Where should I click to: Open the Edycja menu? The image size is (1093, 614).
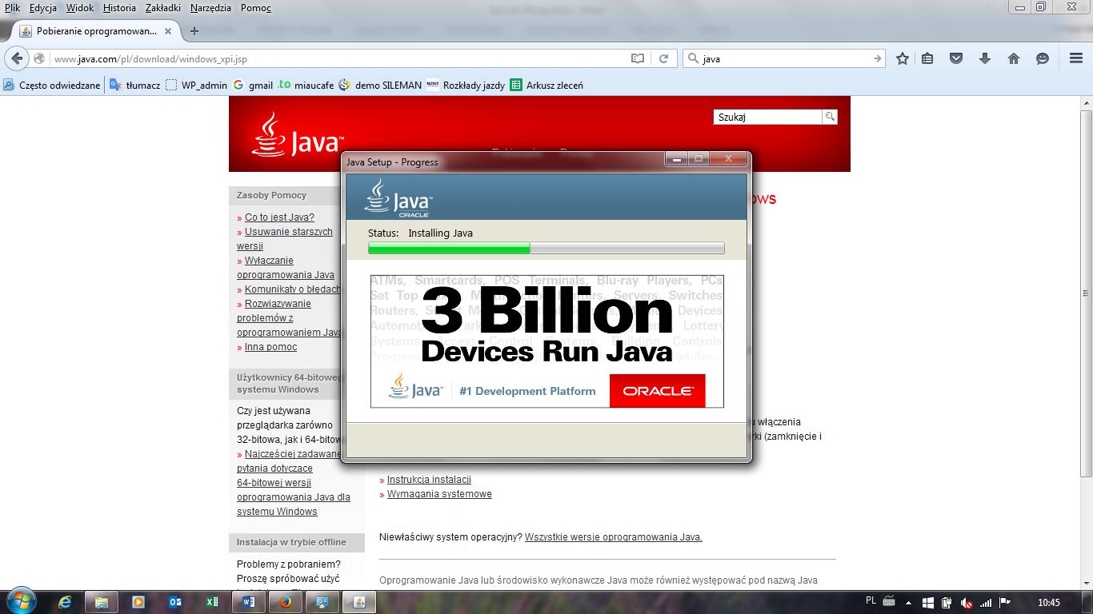click(43, 8)
